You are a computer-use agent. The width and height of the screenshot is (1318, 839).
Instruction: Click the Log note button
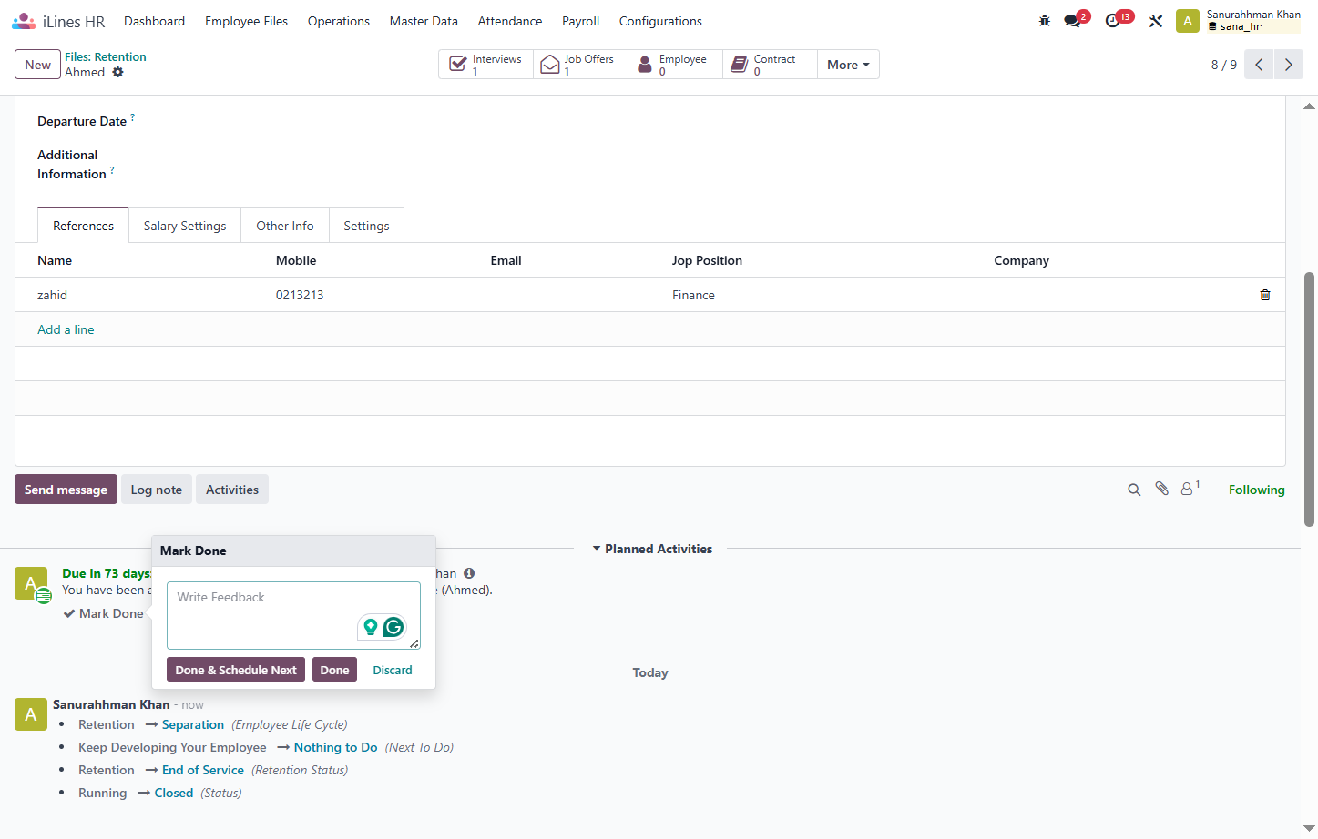(157, 490)
